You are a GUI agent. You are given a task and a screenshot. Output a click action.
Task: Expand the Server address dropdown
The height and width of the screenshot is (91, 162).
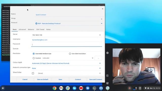(x=100, y=35)
